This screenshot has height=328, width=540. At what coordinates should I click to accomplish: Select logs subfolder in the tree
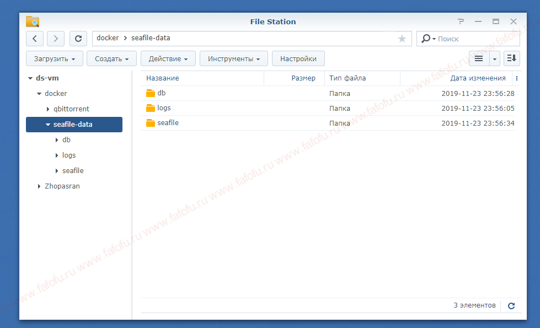(69, 155)
